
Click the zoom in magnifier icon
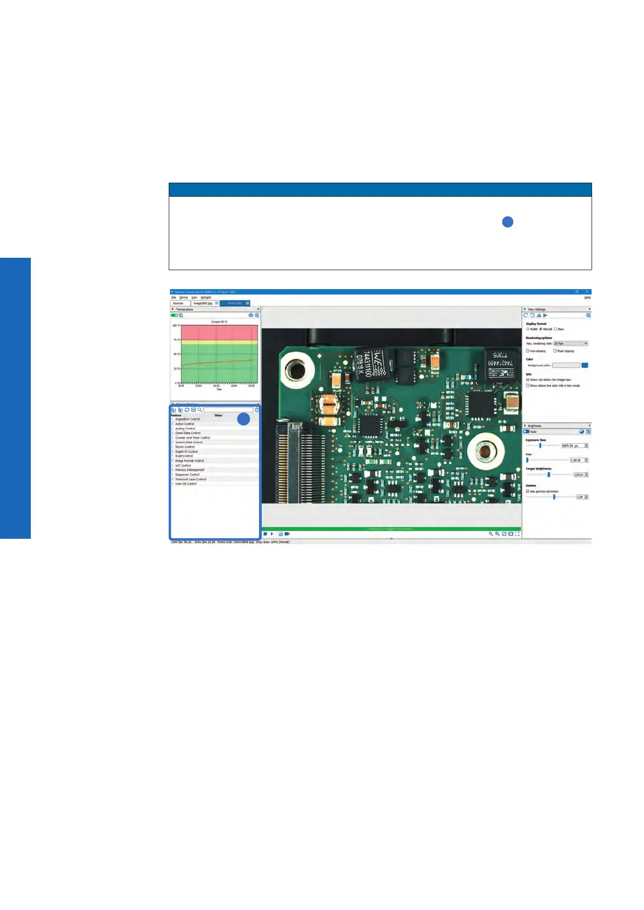click(497, 534)
